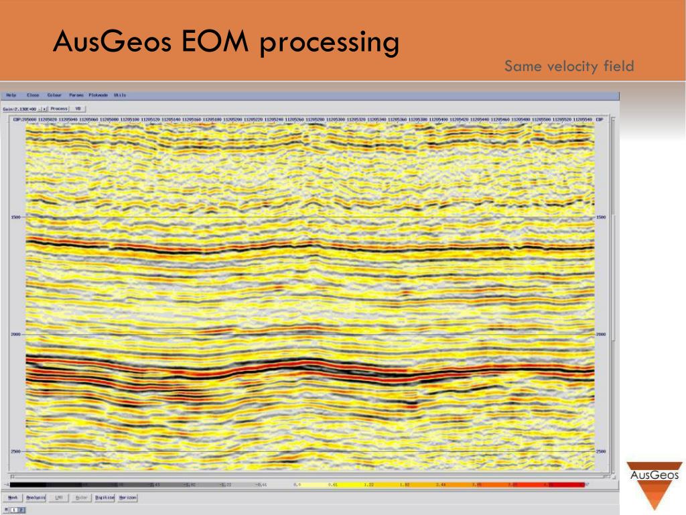Click the black end of the colour scale
The width and height of the screenshot is (686, 515).
click(x=28, y=485)
